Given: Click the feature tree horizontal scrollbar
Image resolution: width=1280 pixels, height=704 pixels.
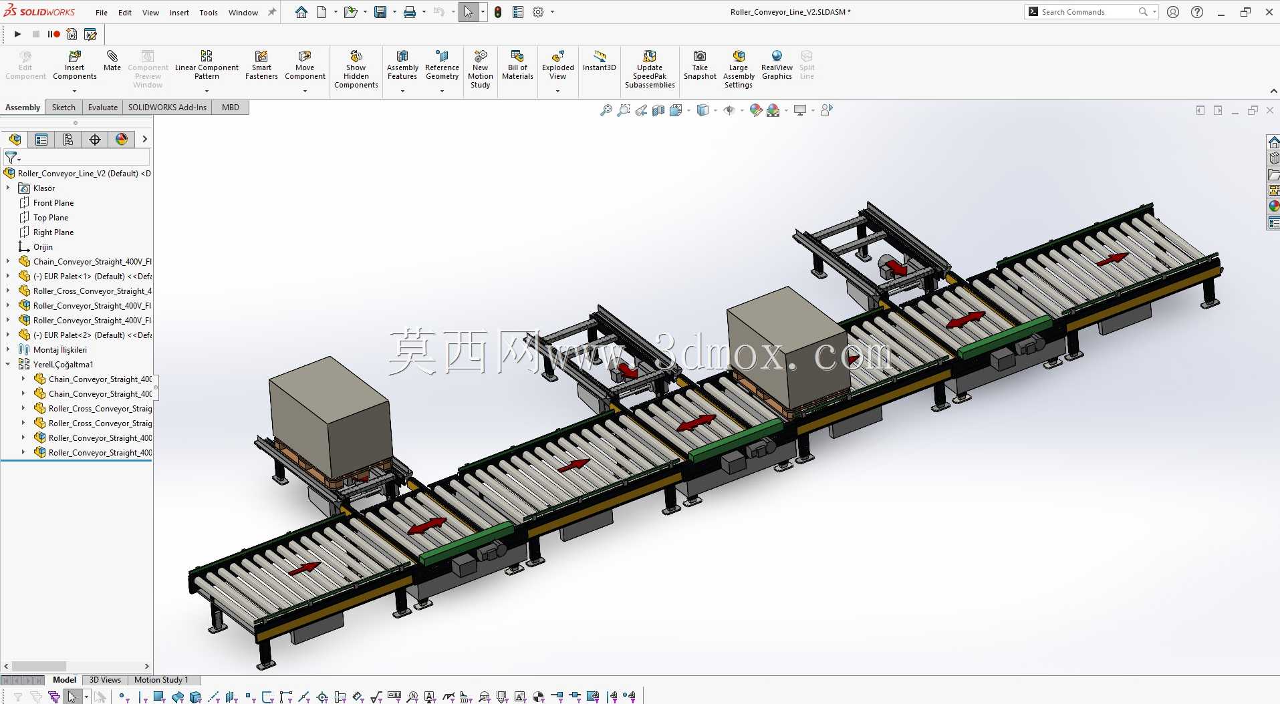Looking at the screenshot, I should (39, 666).
